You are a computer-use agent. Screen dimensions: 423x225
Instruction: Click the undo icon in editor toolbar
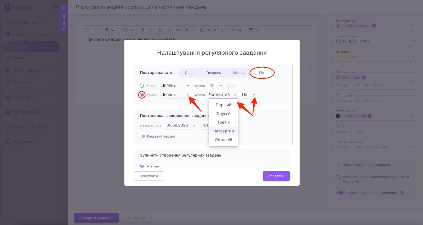tap(87, 30)
